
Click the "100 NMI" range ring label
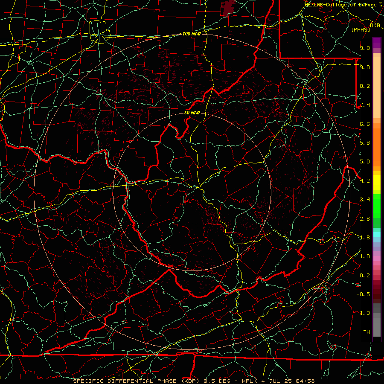[x=192, y=34]
